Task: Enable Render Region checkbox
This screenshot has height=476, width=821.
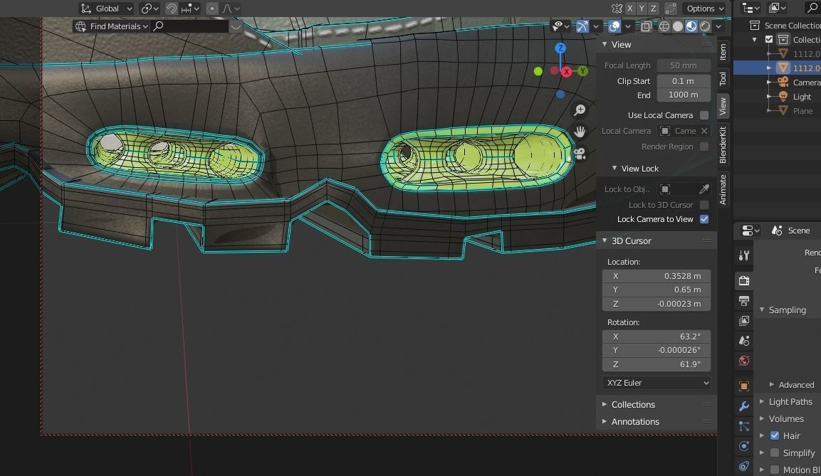Action: (704, 147)
